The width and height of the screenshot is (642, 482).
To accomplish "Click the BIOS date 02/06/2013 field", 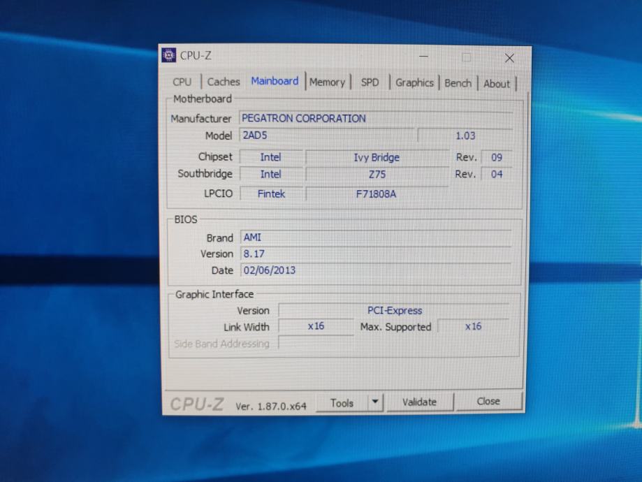I will pos(376,270).
